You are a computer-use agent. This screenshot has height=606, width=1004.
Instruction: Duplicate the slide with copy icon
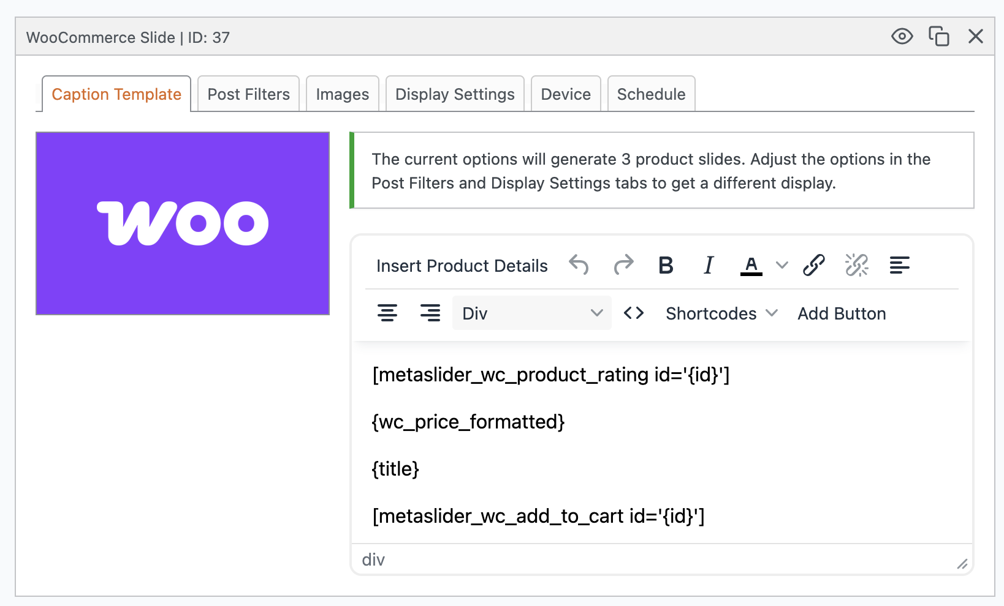[x=938, y=37]
